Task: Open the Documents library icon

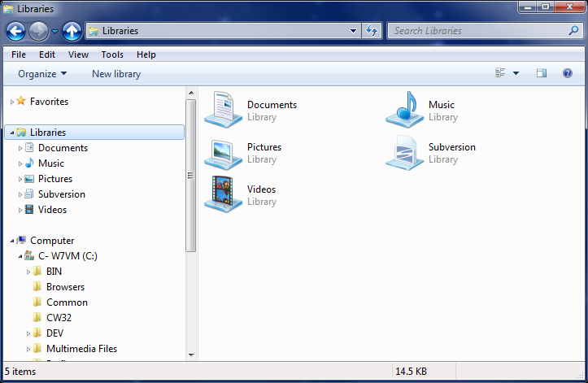Action: pos(221,110)
